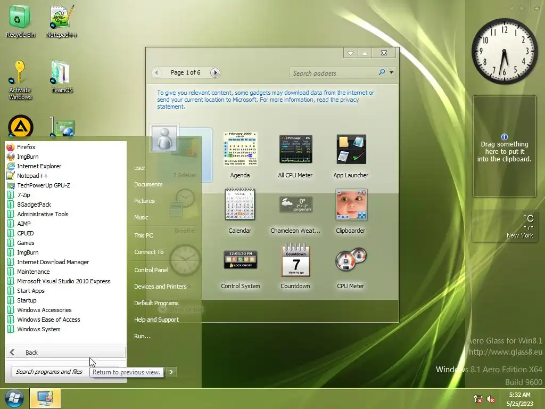The width and height of the screenshot is (545, 409).
Task: Select the Chameleon Weather gadget
Action: [295, 211]
